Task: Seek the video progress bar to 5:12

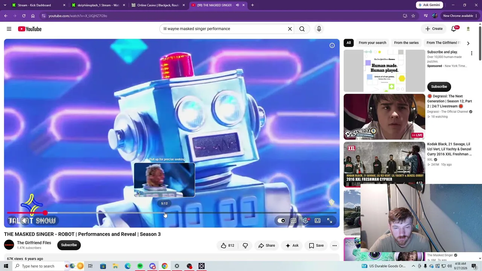Action: click(x=165, y=213)
